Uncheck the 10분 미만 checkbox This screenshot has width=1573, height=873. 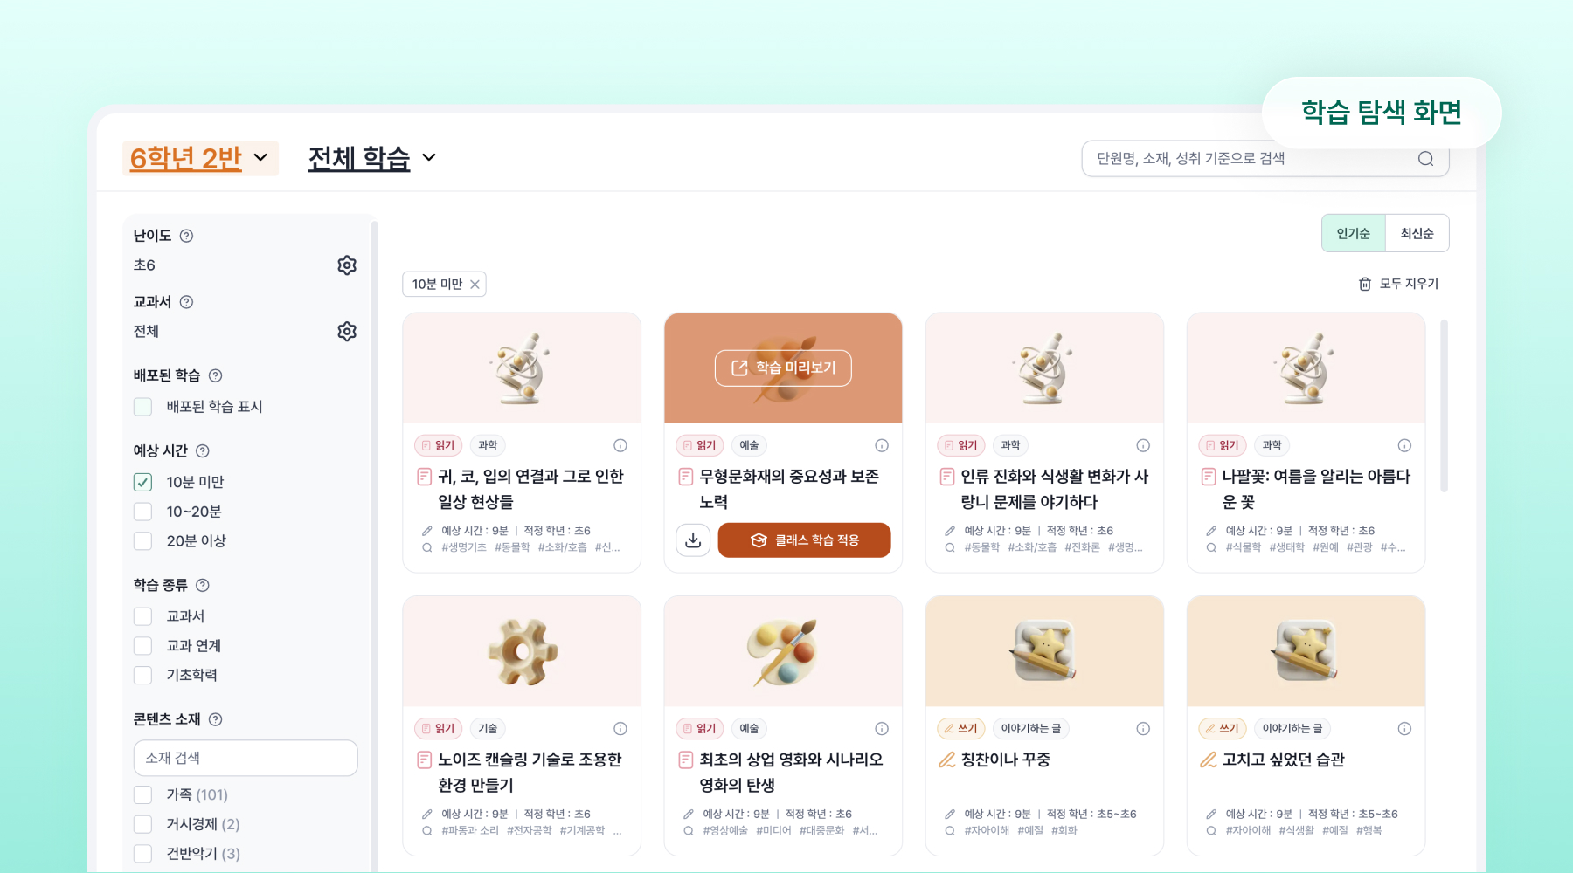point(143,482)
